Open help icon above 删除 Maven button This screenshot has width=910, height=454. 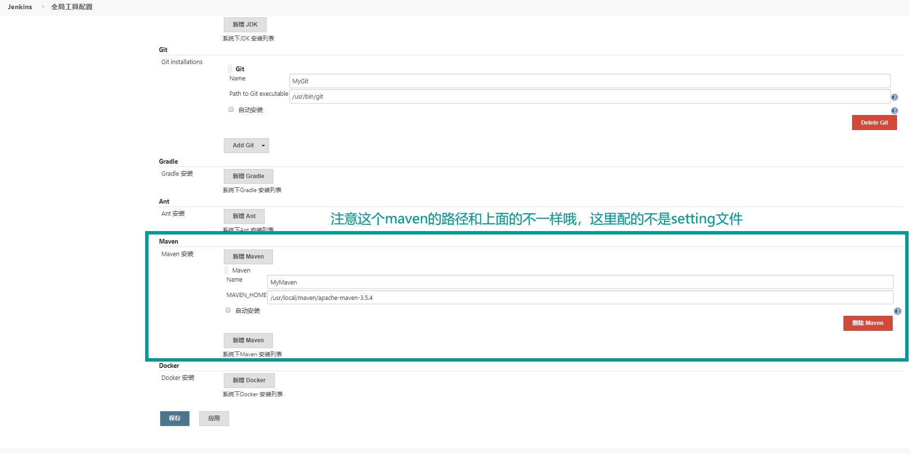897,311
